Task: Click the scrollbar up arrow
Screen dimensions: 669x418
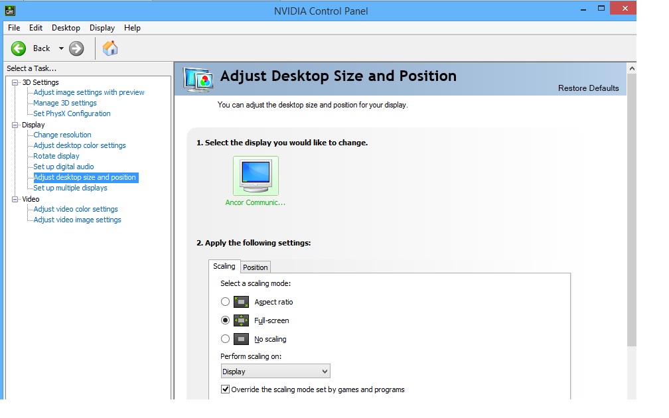Action: click(632, 68)
